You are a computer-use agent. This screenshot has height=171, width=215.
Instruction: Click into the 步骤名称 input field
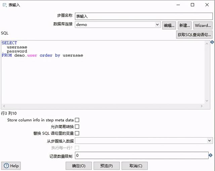click(144, 16)
